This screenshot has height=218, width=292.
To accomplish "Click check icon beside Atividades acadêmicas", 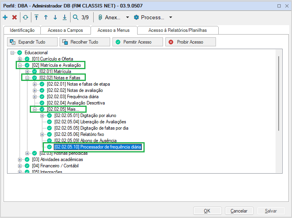I will pyautogui.click(x=27, y=160).
